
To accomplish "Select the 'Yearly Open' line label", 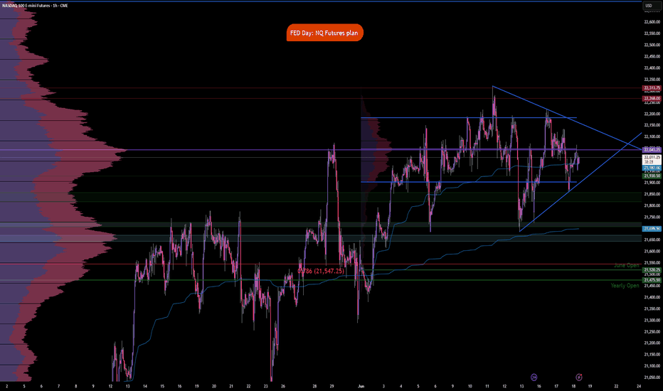I will pos(625,286).
